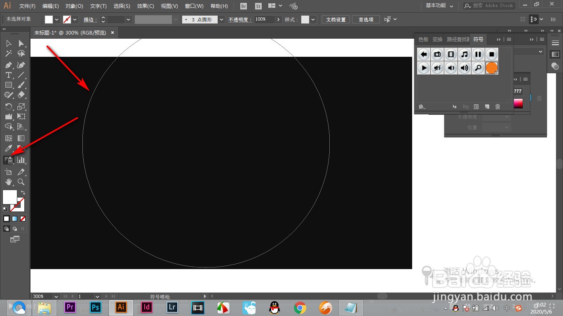Switch to the 色板 tab
Viewport: 563px width, 316px height.
pyautogui.click(x=423, y=39)
